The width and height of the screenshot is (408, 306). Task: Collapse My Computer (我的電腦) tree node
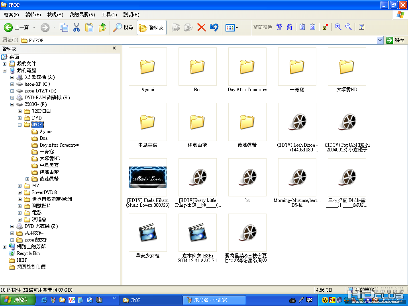4,71
